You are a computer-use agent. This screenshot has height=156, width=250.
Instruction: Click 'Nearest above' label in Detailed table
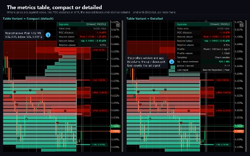tap(185, 37)
